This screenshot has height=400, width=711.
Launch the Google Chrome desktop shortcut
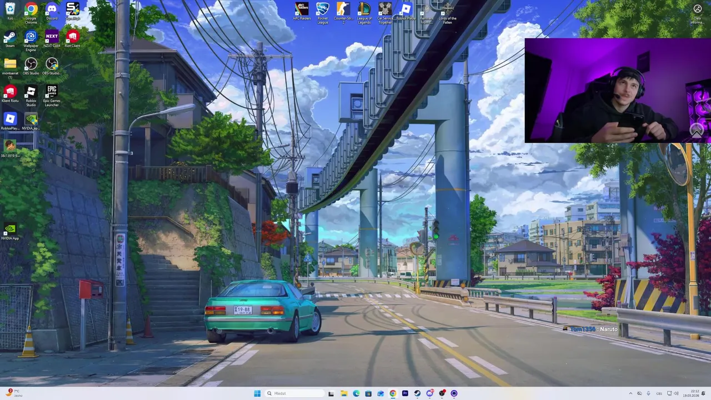point(31,12)
